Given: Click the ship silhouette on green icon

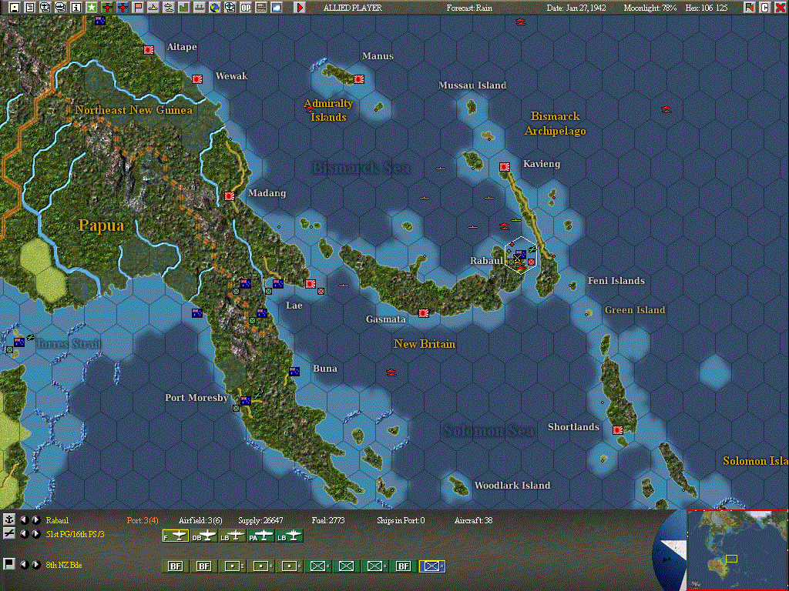Looking at the screenshot, I should pos(200,8).
